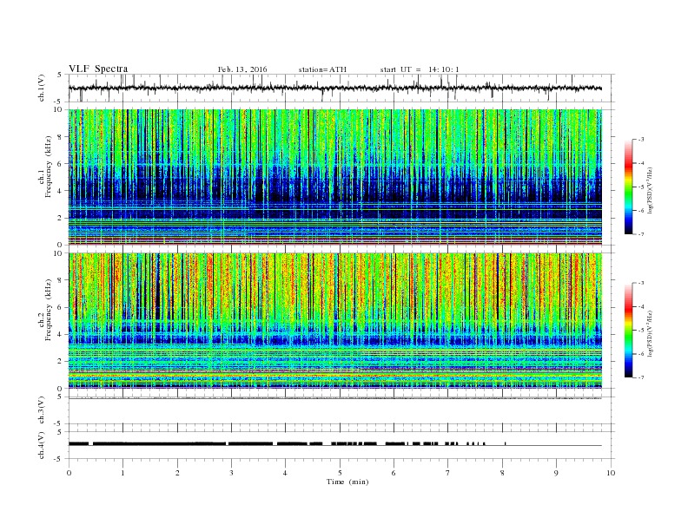Click the ch.1 voltage waveform trace panel
Viewport: 688px width, 531px height.
(341, 88)
